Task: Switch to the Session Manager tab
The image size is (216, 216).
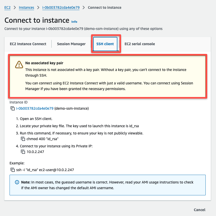Action: (x=71, y=44)
